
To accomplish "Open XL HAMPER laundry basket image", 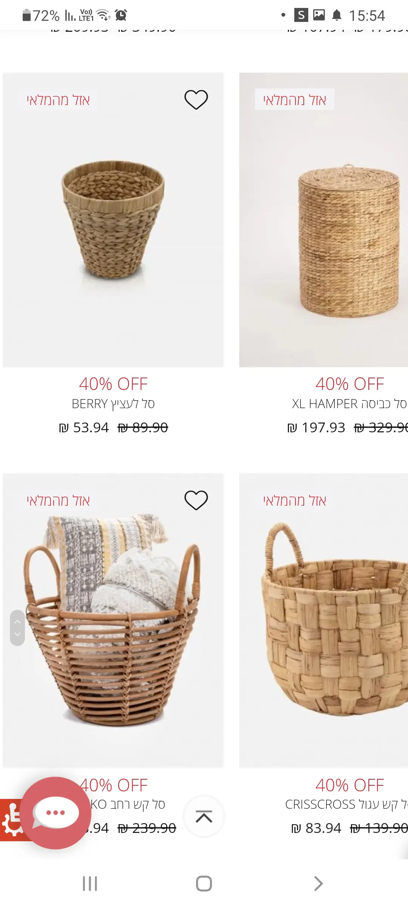I will click(x=323, y=220).
